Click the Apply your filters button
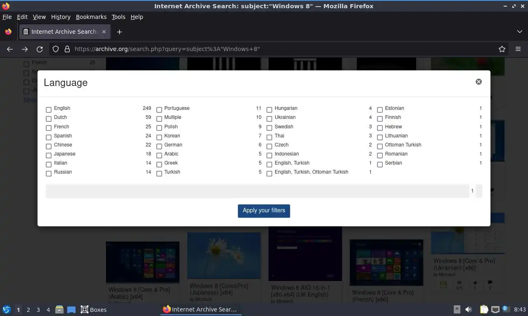 pos(264,211)
